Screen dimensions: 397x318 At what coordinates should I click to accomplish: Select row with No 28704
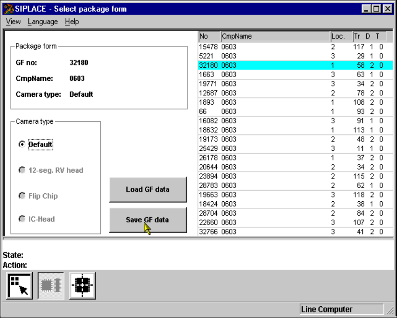point(295,213)
